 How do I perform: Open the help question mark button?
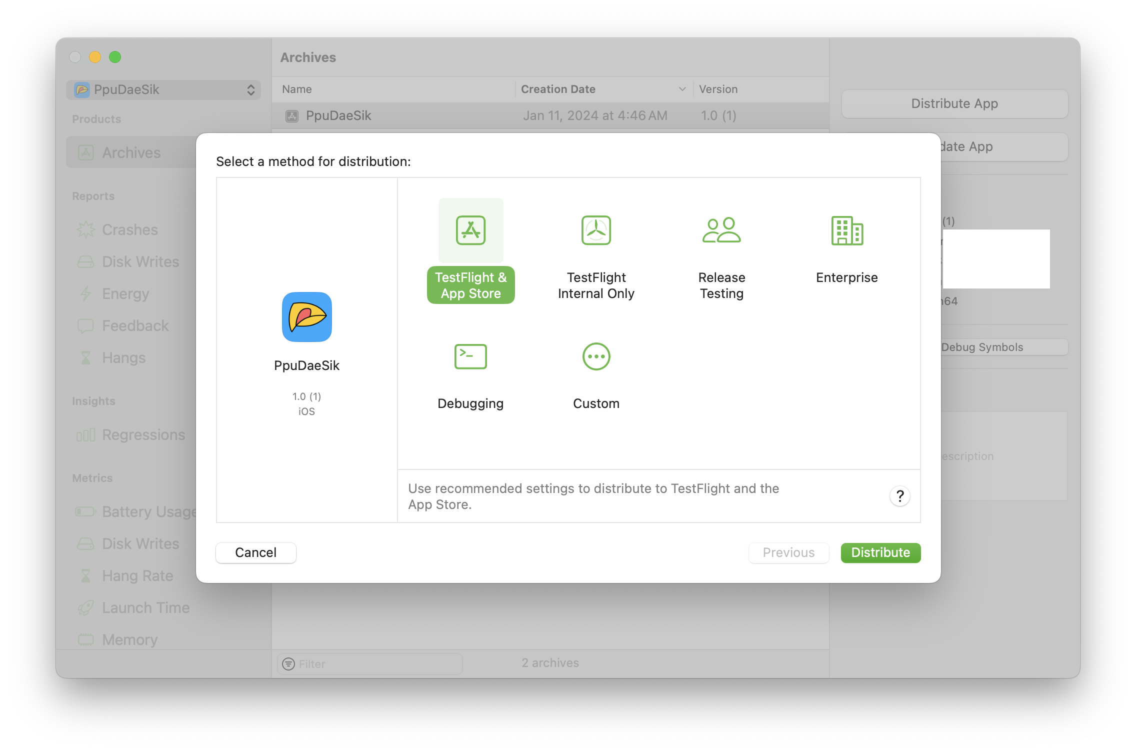tap(899, 496)
